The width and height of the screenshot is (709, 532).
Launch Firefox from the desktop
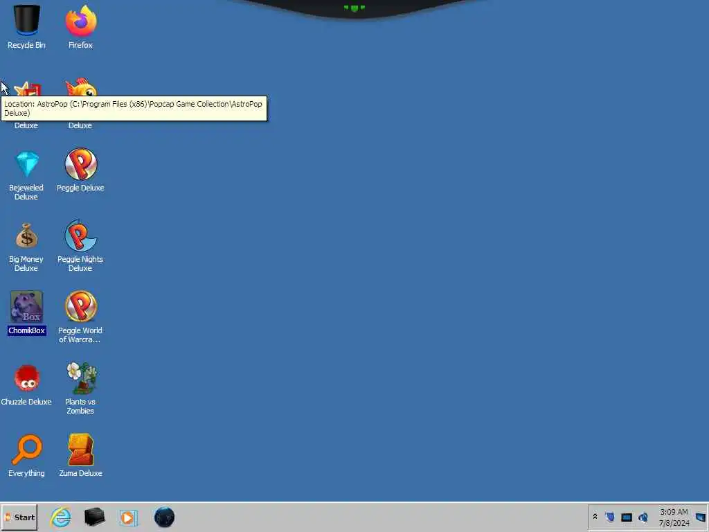click(80, 21)
